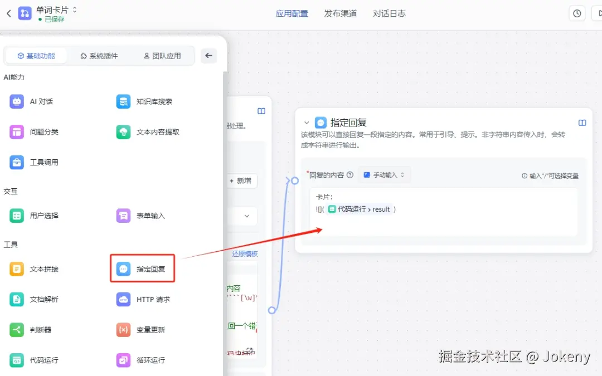Click the 新增 add button
This screenshot has width=602, height=376.
click(x=240, y=180)
